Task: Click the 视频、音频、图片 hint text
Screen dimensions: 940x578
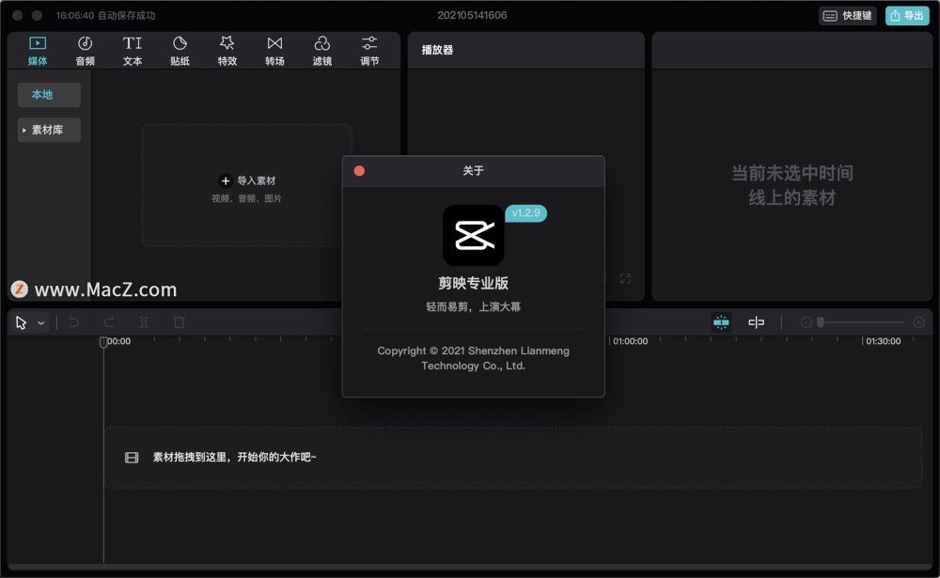Action: (246, 198)
